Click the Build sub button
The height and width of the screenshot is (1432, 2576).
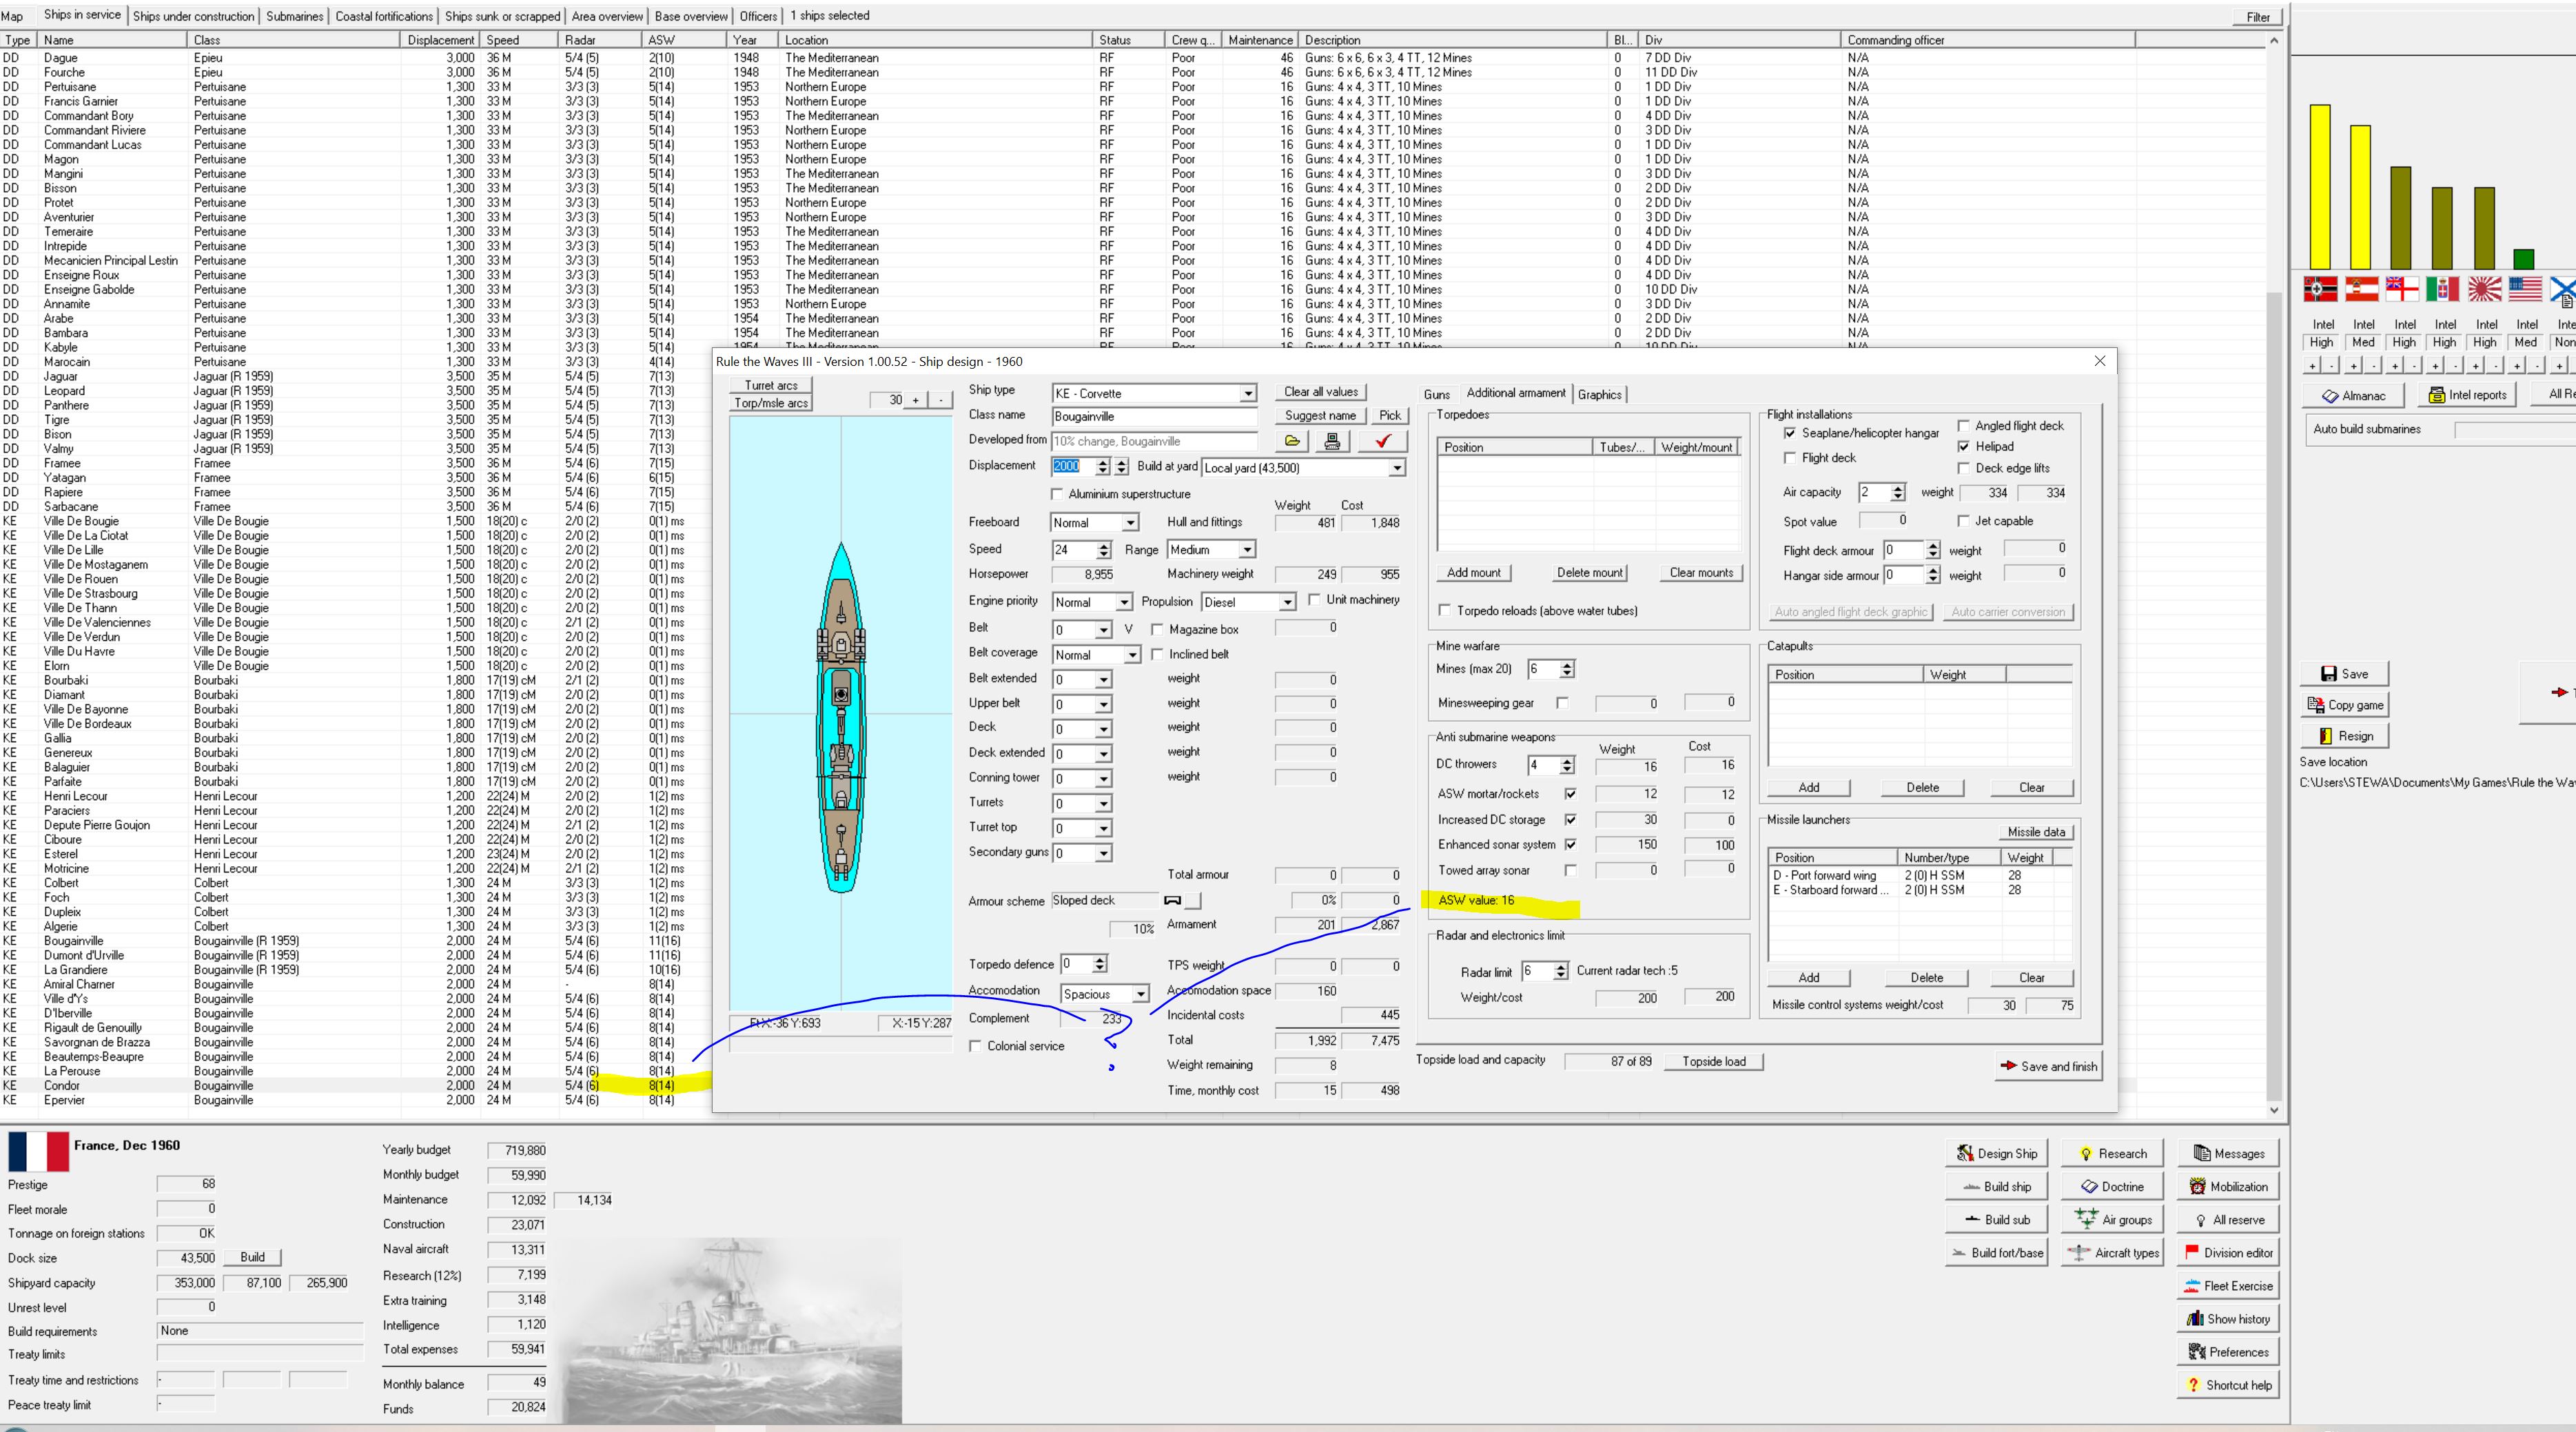coord(1996,1219)
